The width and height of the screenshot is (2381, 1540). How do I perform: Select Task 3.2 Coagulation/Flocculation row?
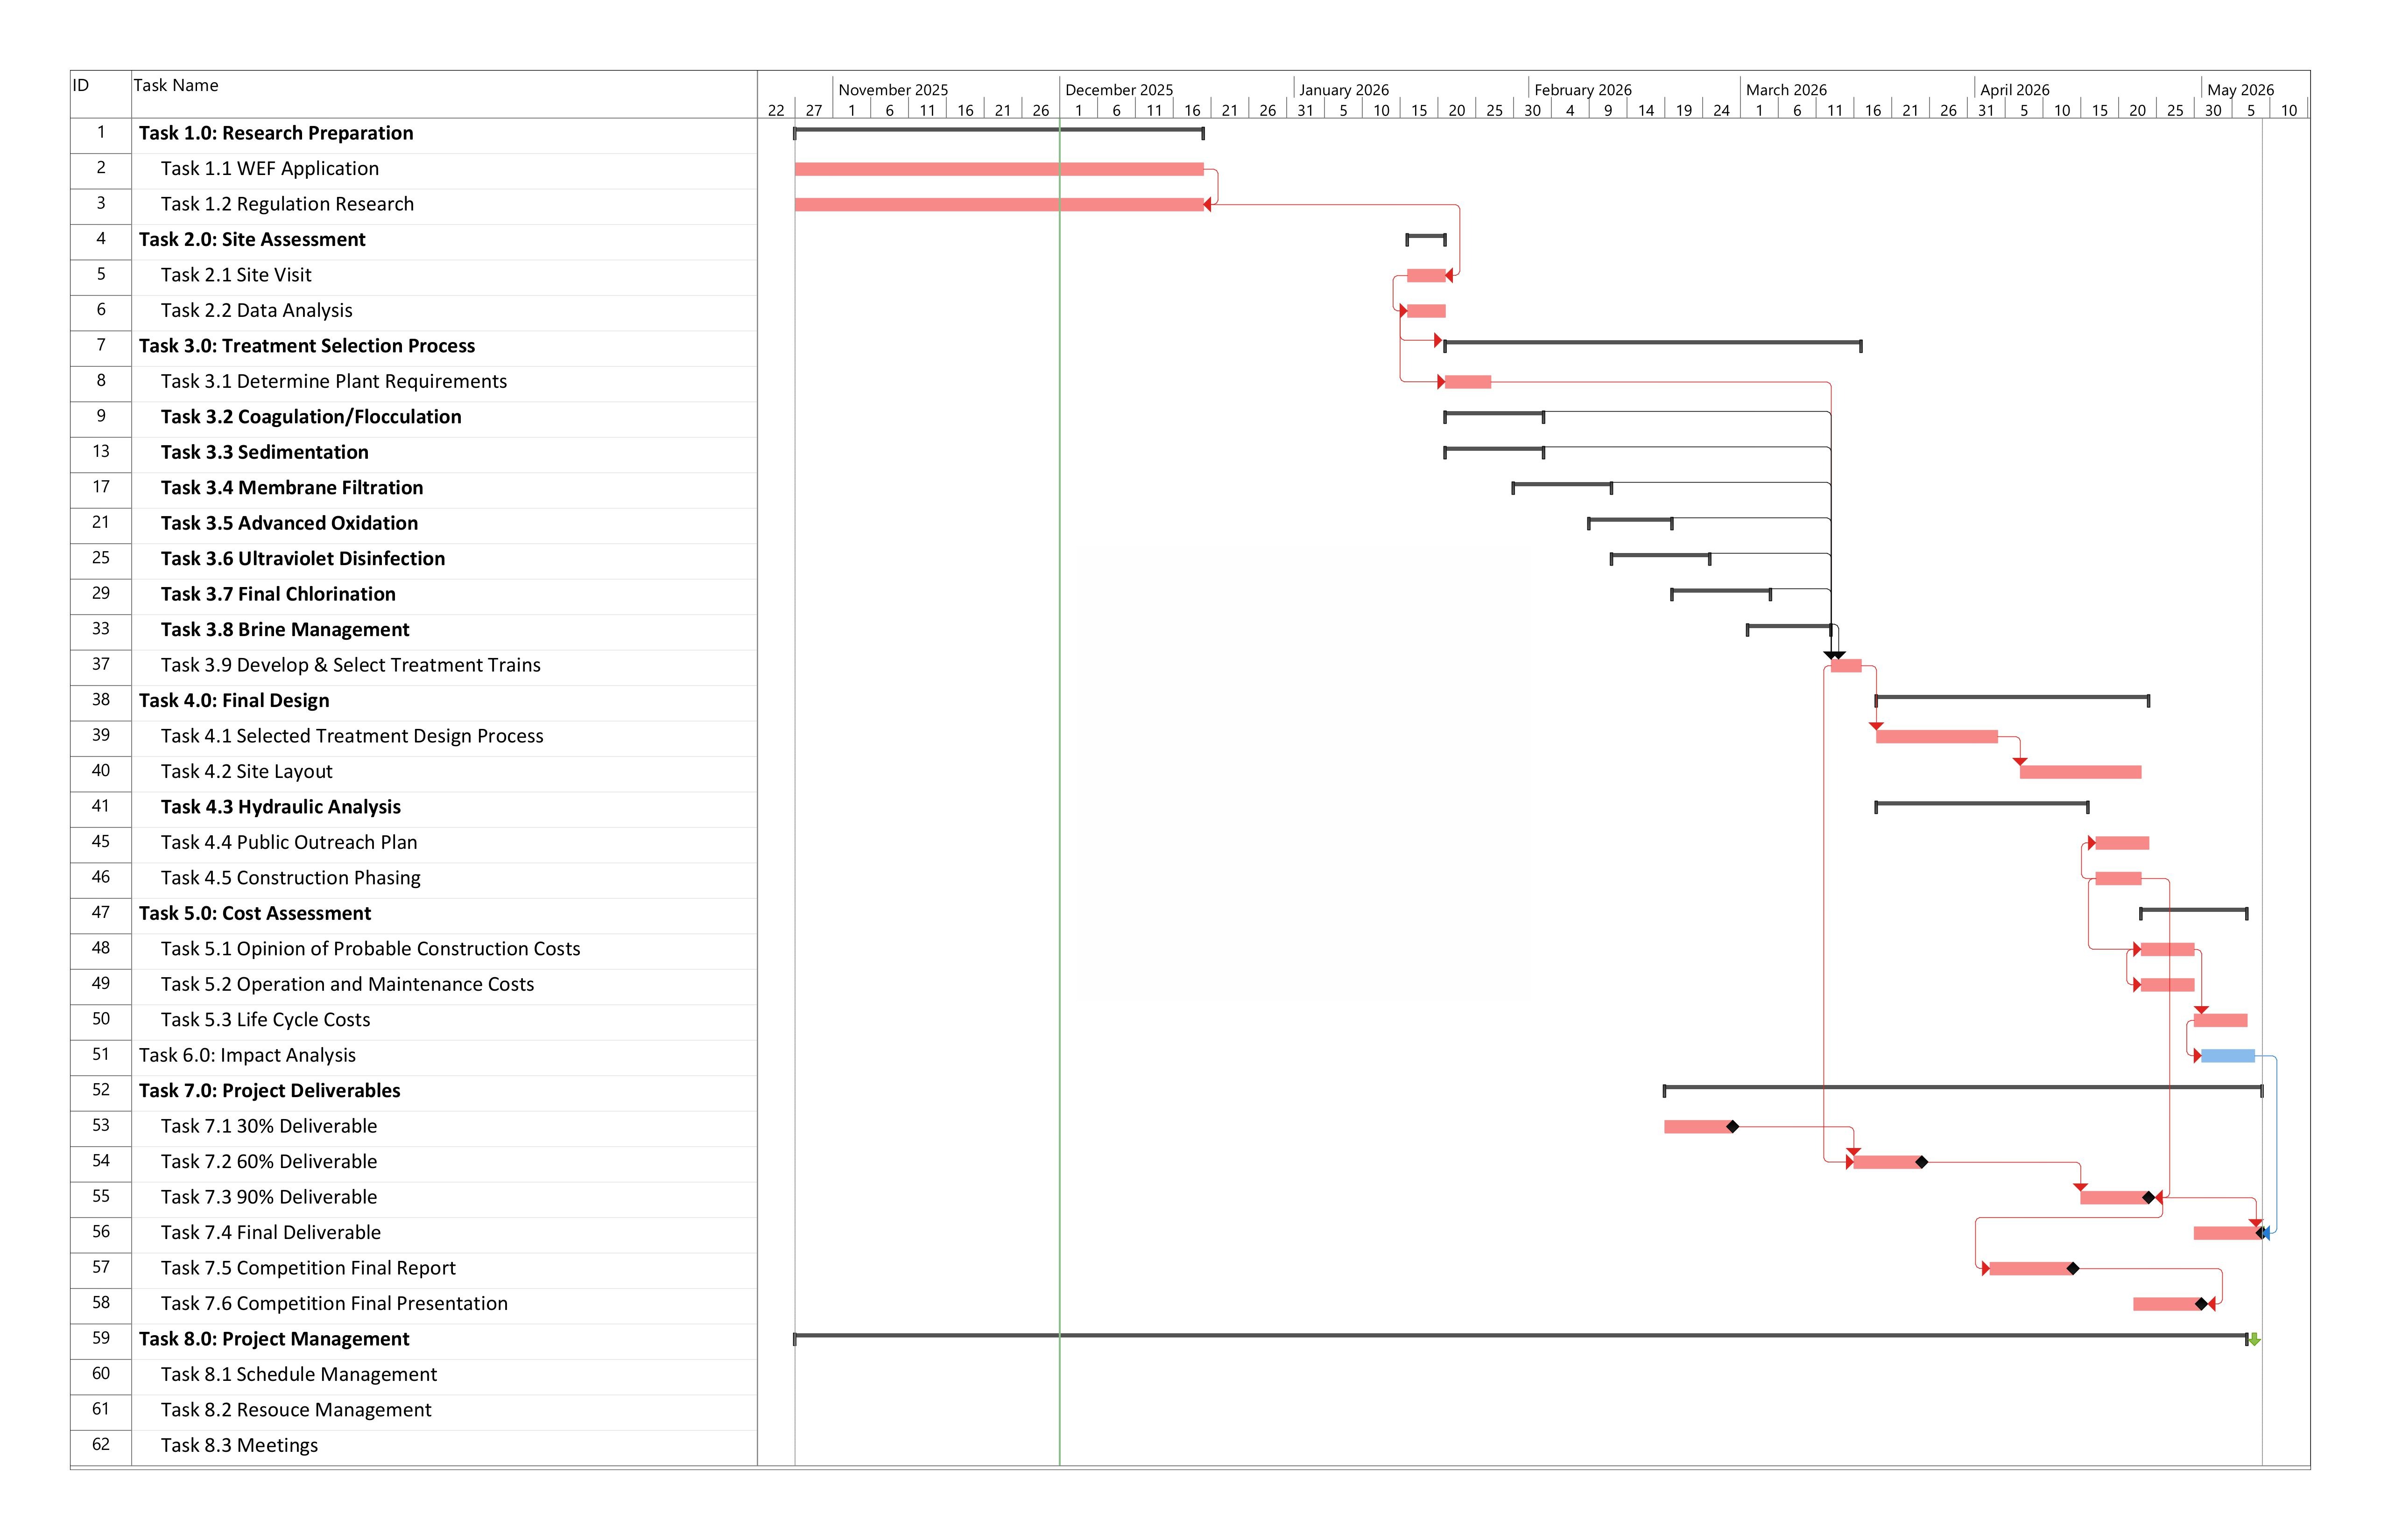pos(310,417)
